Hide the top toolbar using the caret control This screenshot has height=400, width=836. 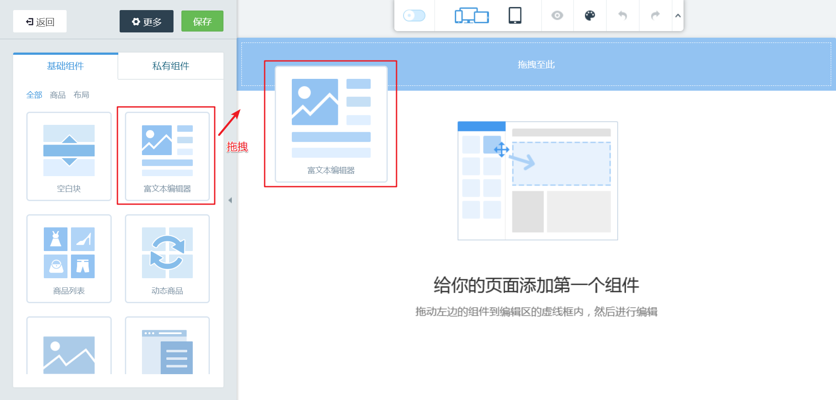point(678,16)
